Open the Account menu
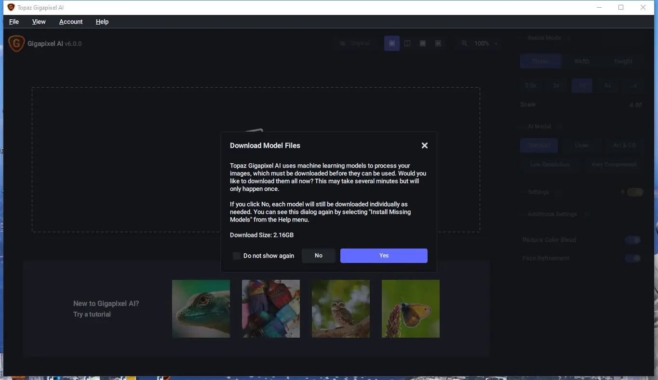 point(71,22)
